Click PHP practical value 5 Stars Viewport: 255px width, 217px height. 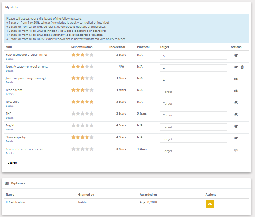click(142, 114)
